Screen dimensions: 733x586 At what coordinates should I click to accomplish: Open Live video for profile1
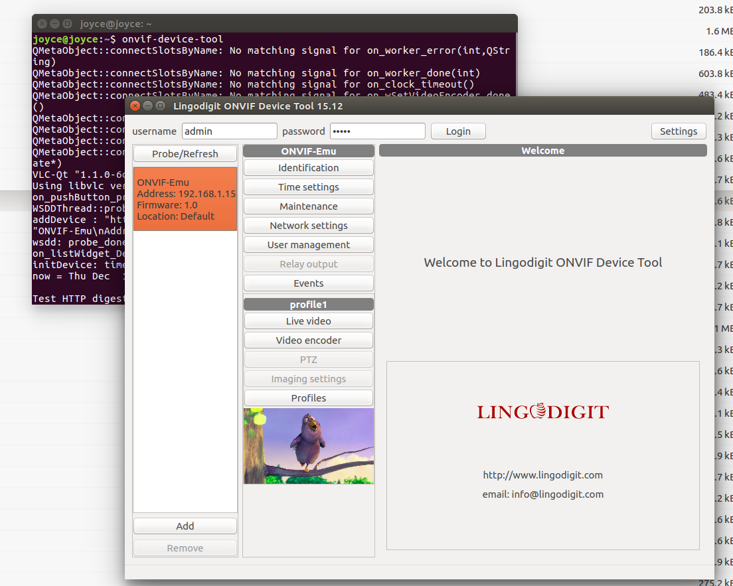[309, 321]
